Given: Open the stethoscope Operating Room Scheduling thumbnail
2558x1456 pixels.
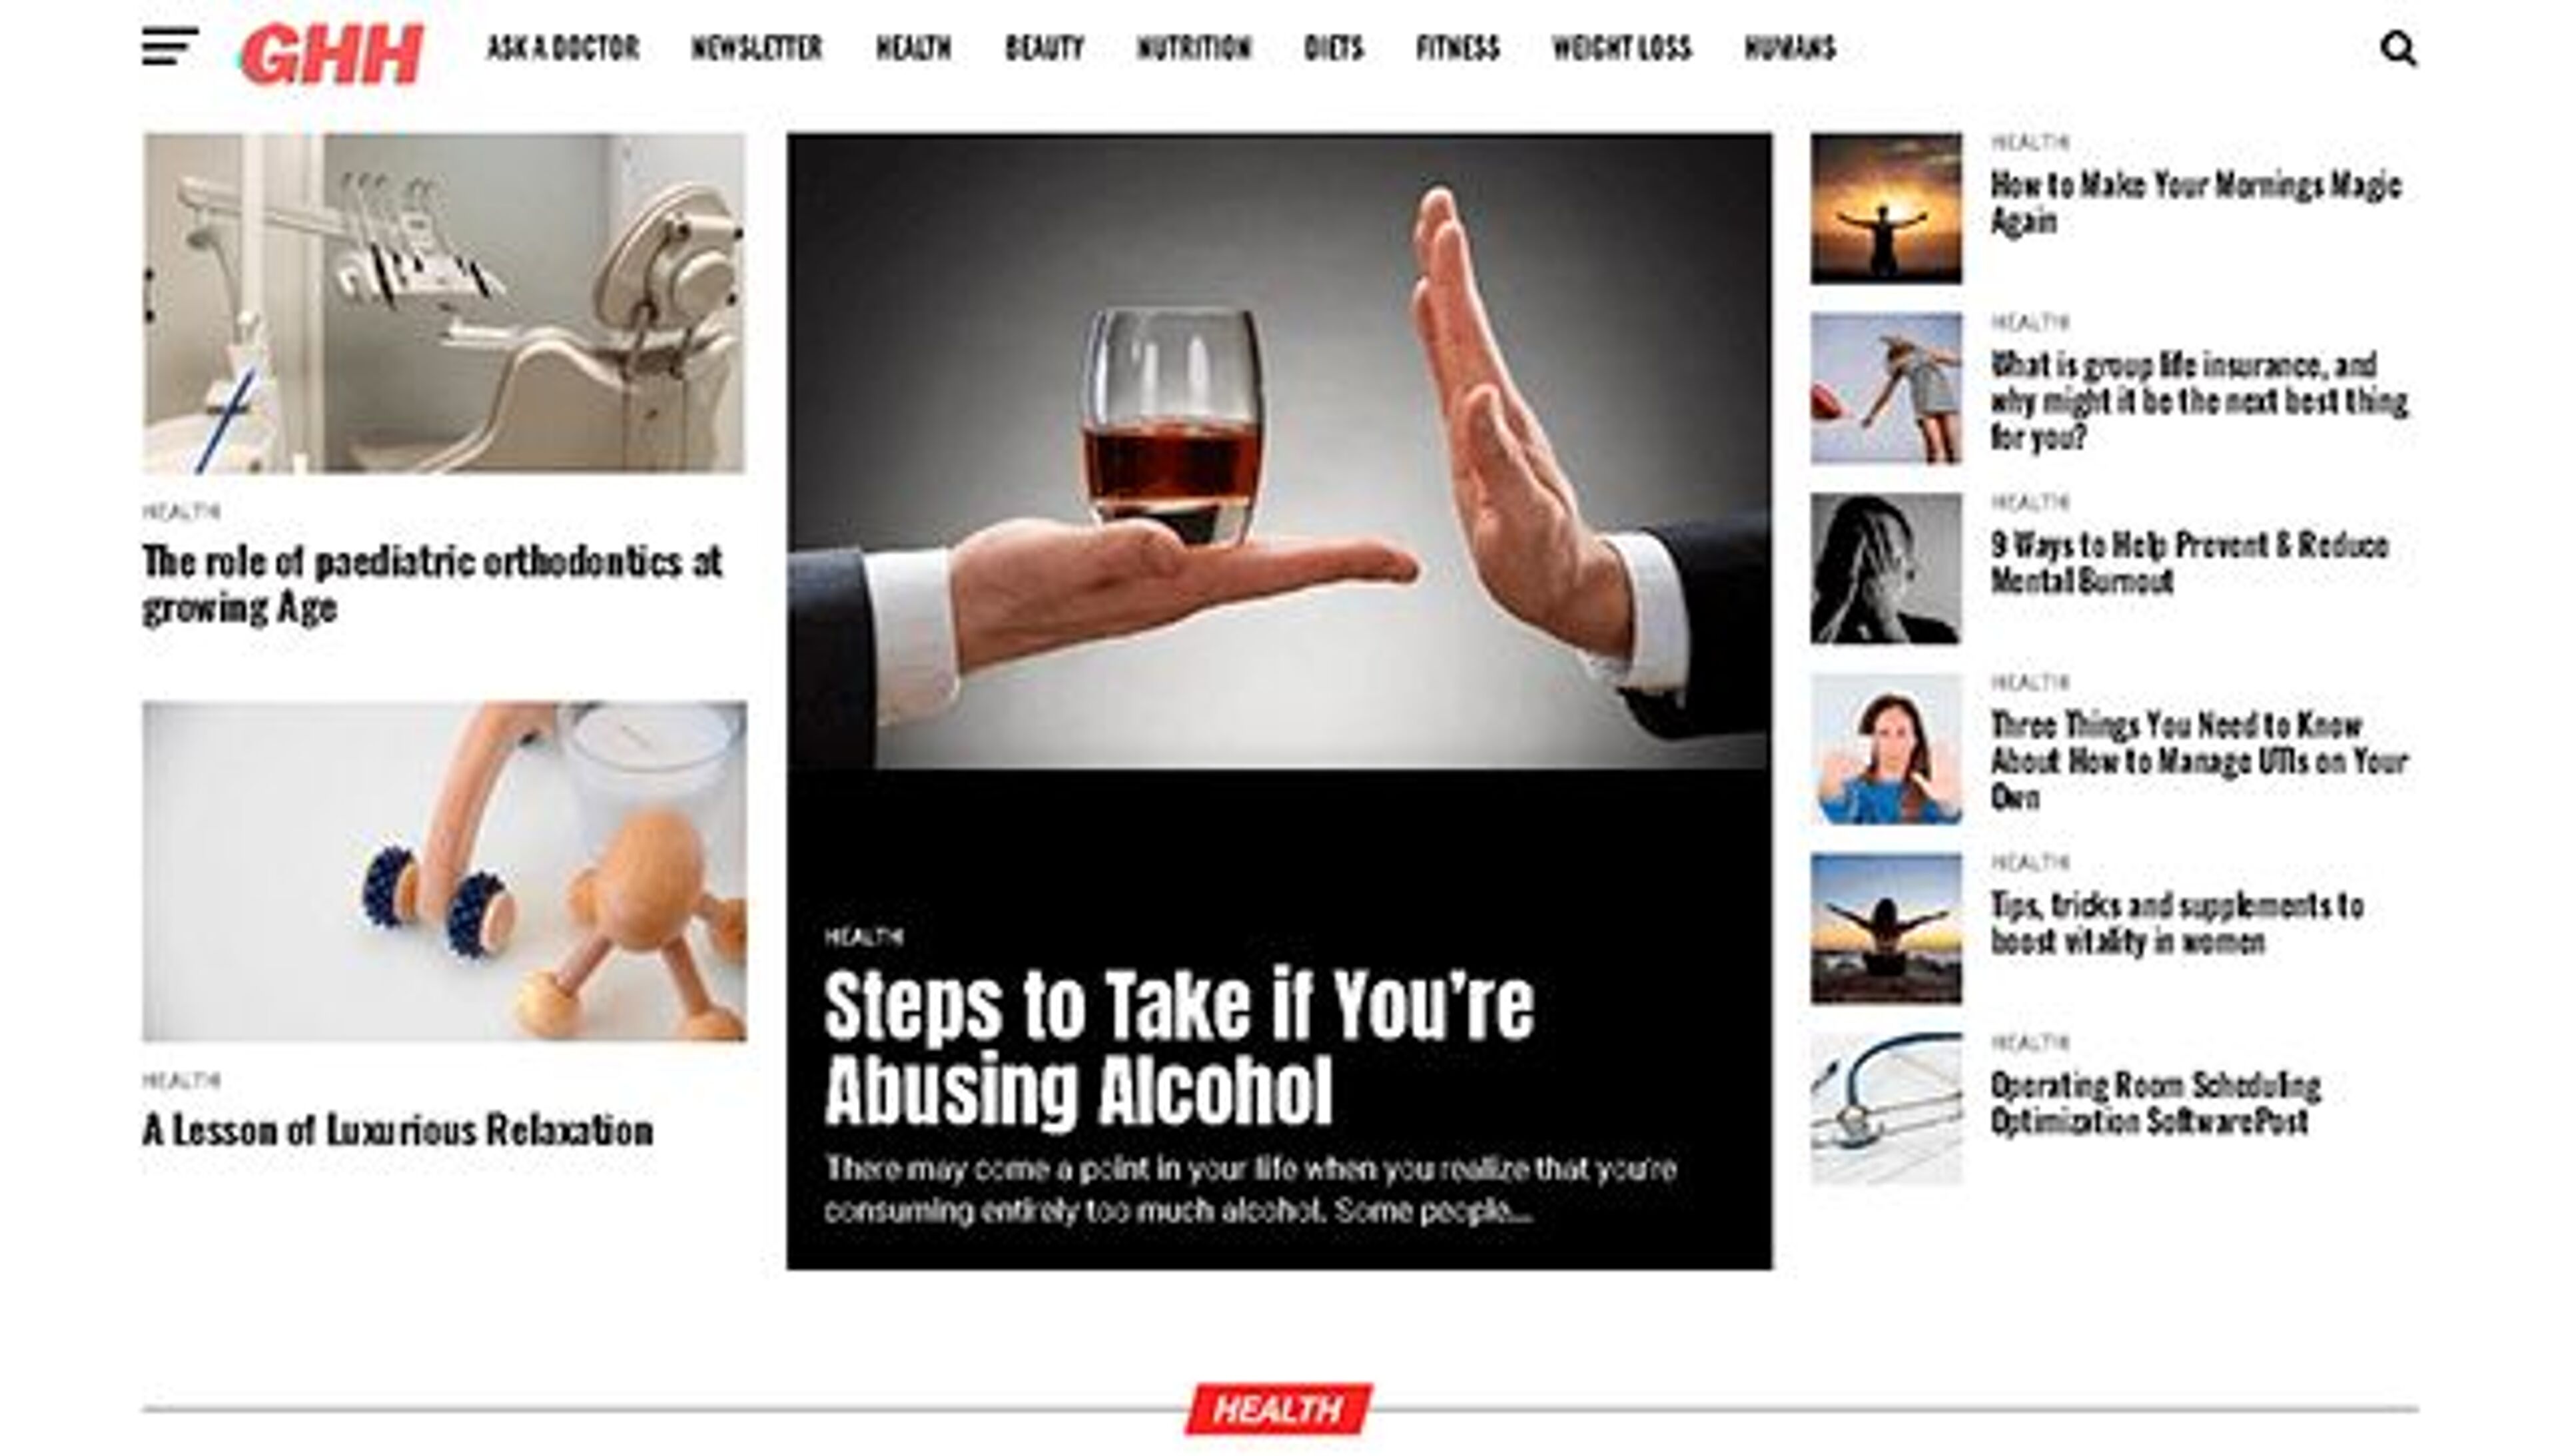Looking at the screenshot, I should point(1886,1108).
